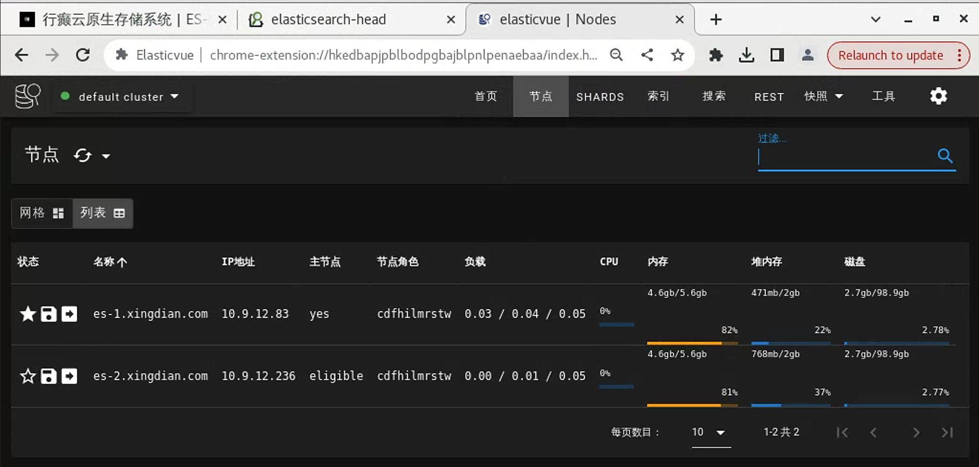The image size is (979, 467).
Task: Click the browser back arrow
Action: click(x=21, y=55)
